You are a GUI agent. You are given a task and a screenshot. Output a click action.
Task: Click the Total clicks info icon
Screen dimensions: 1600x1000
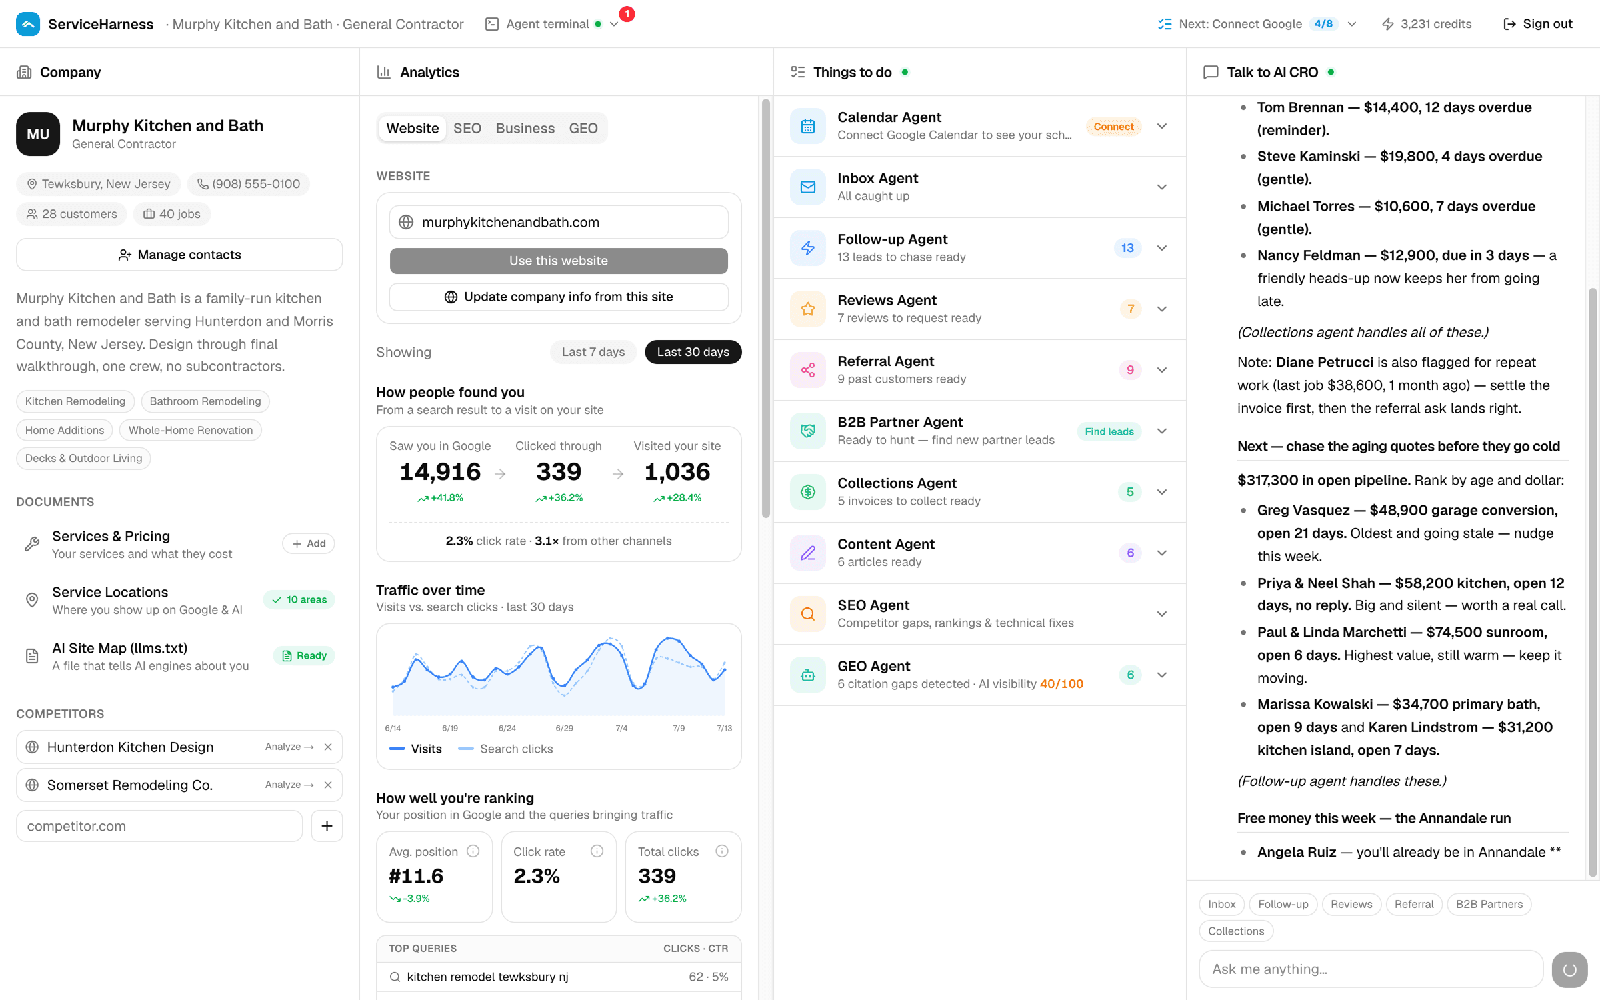(722, 851)
